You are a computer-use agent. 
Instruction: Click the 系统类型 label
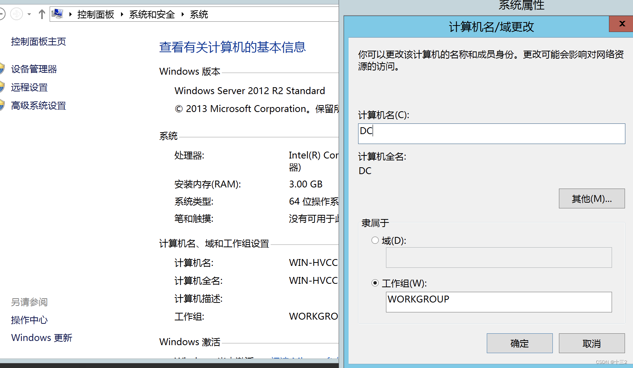click(194, 202)
